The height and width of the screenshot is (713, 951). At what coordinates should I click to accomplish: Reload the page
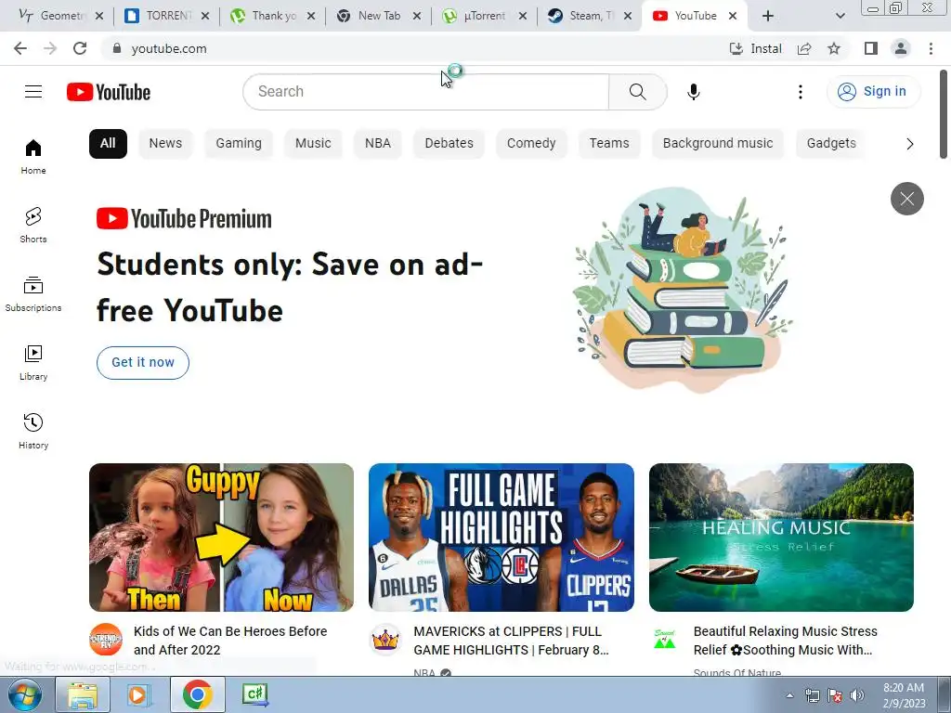80,48
